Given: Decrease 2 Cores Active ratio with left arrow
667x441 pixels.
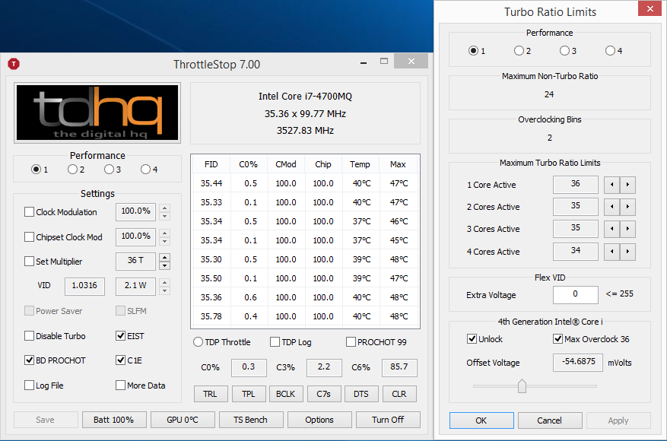Looking at the screenshot, I should tap(611, 207).
